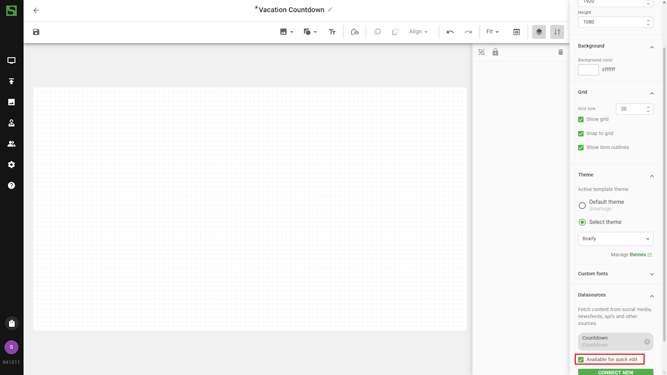This screenshot has width=667, height=375.
Task: Open the Boxify theme dropdown
Action: coord(615,239)
